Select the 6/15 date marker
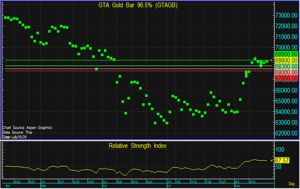Viewport: 300px width, 189px height. [x=135, y=182]
